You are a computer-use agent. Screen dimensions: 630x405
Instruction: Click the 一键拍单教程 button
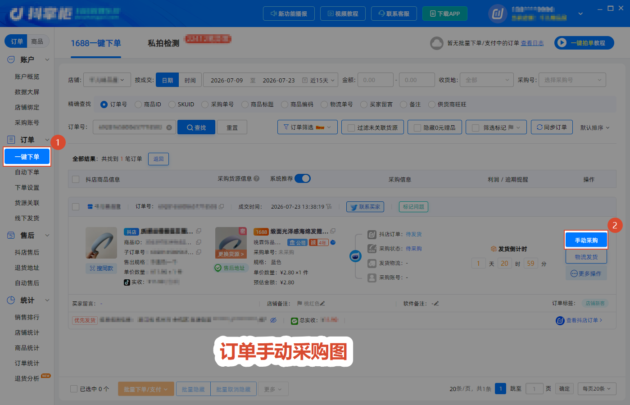pos(584,43)
